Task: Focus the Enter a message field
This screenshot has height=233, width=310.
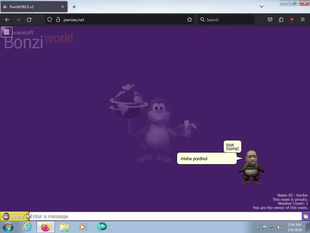Action: 165,216
